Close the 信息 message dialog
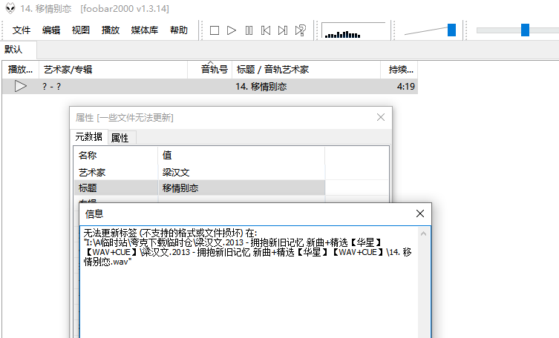 (x=419, y=214)
